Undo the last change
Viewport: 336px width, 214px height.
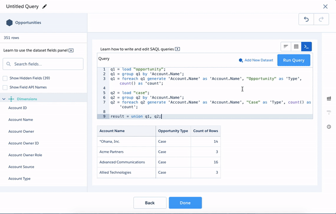click(x=306, y=19)
